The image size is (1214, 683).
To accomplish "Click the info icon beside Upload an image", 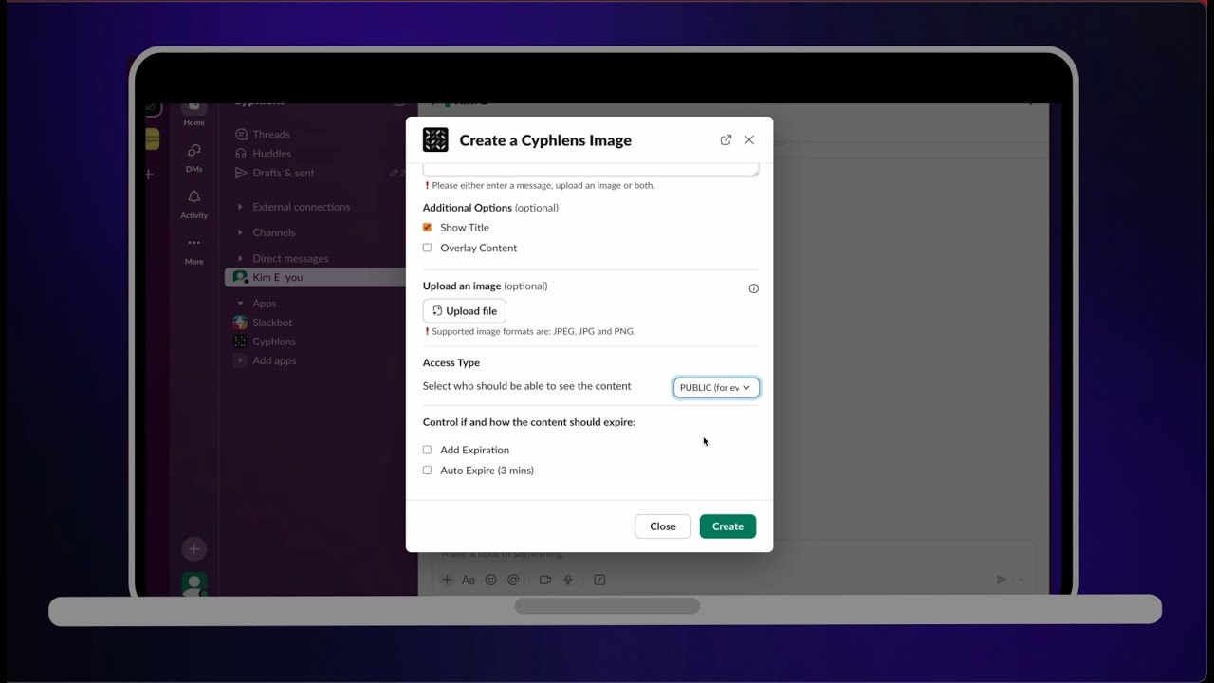I will coord(754,288).
